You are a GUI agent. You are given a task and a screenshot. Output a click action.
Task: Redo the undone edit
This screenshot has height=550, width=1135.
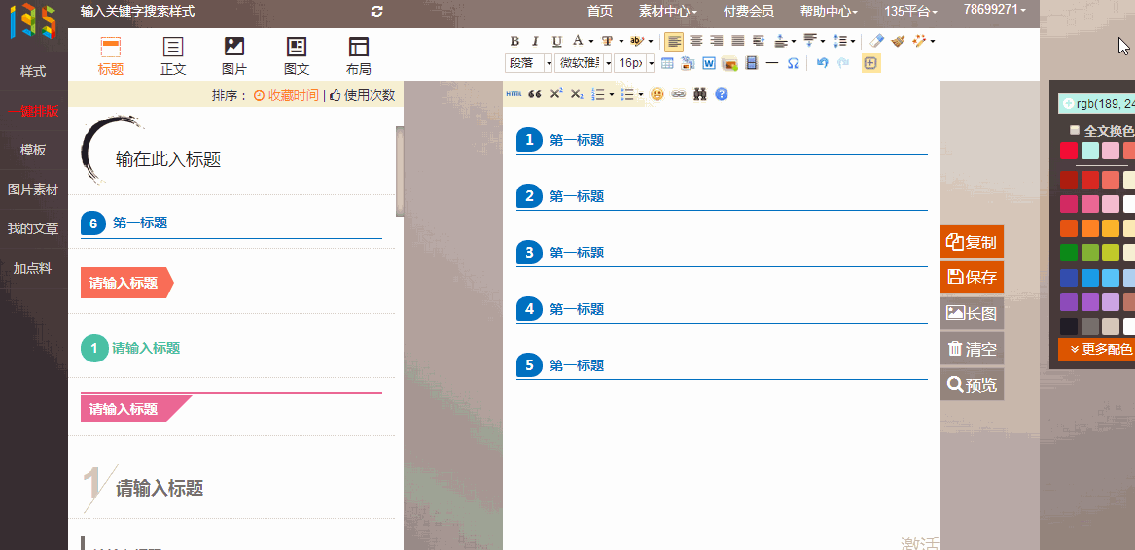842,63
